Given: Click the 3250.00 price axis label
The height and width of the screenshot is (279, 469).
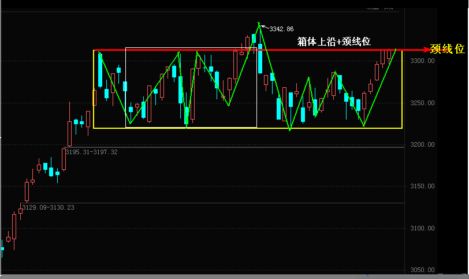Looking at the screenshot, I should 422,103.
